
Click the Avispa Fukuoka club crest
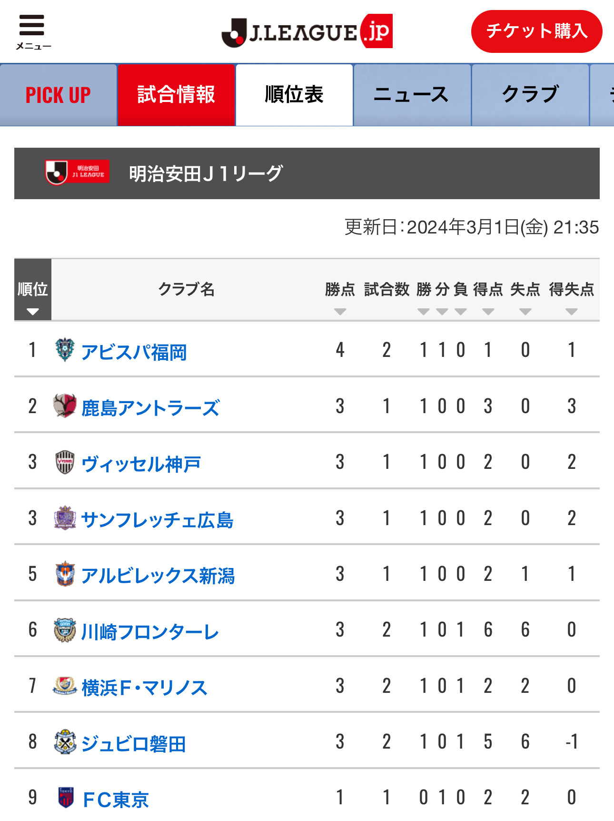click(65, 350)
